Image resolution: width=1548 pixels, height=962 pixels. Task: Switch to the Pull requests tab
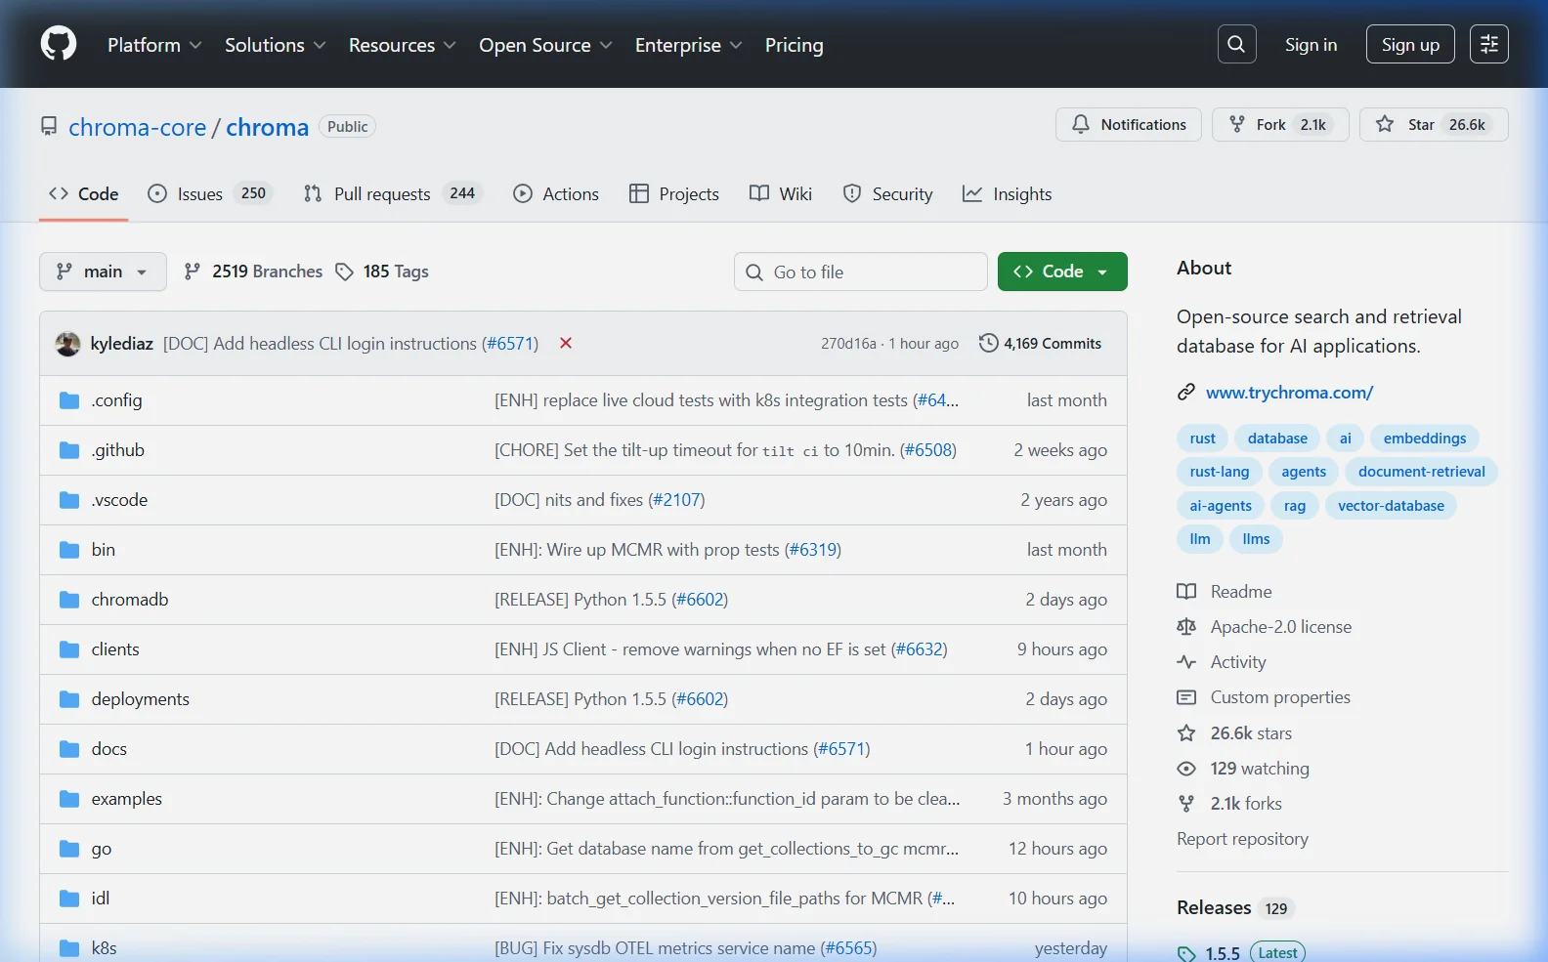(x=394, y=193)
